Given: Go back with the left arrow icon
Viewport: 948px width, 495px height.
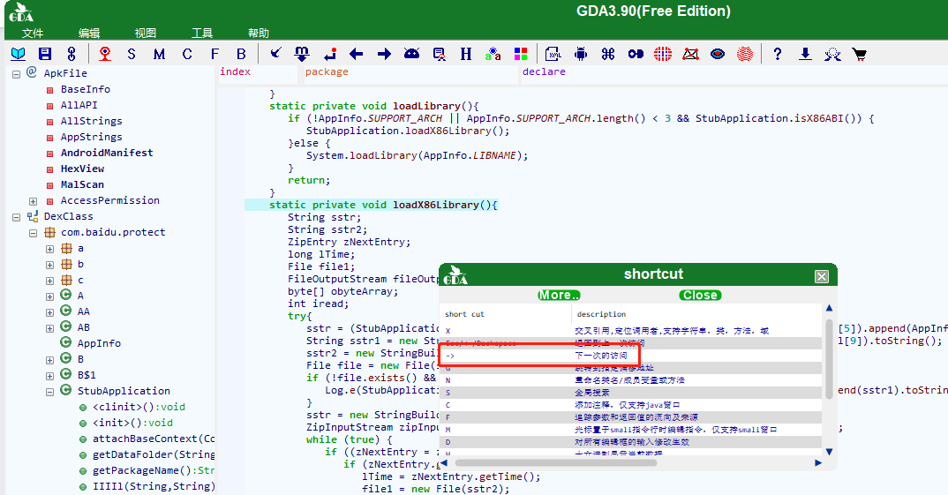Looking at the screenshot, I should pyautogui.click(x=356, y=54).
